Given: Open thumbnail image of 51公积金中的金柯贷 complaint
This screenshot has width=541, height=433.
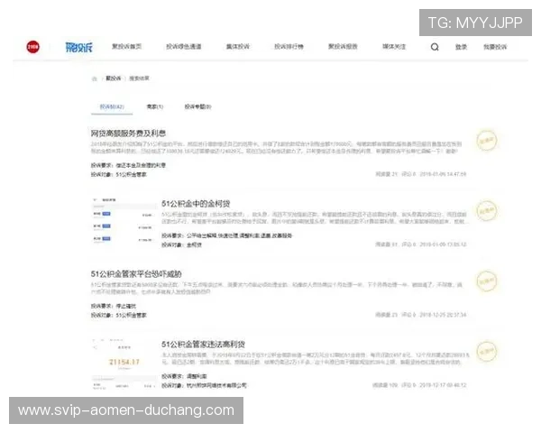Looking at the screenshot, I should 124,221.
